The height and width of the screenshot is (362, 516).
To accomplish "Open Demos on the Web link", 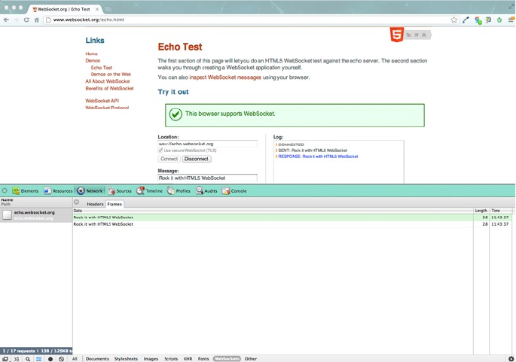I will (111, 75).
